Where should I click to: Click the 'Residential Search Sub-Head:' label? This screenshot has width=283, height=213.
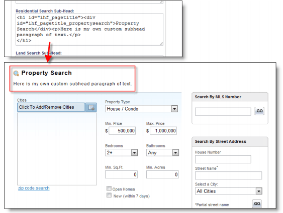tap(45, 11)
